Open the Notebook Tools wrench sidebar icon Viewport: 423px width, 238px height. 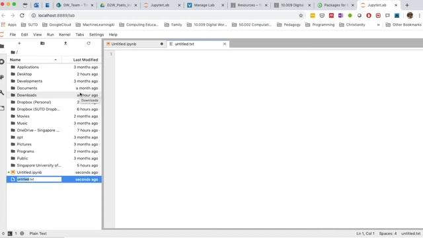(2, 93)
